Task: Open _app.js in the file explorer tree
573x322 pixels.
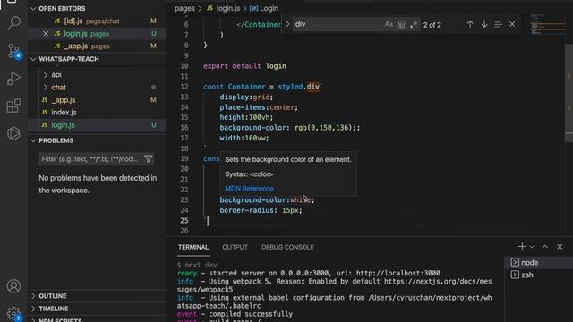Action: pyautogui.click(x=97, y=100)
